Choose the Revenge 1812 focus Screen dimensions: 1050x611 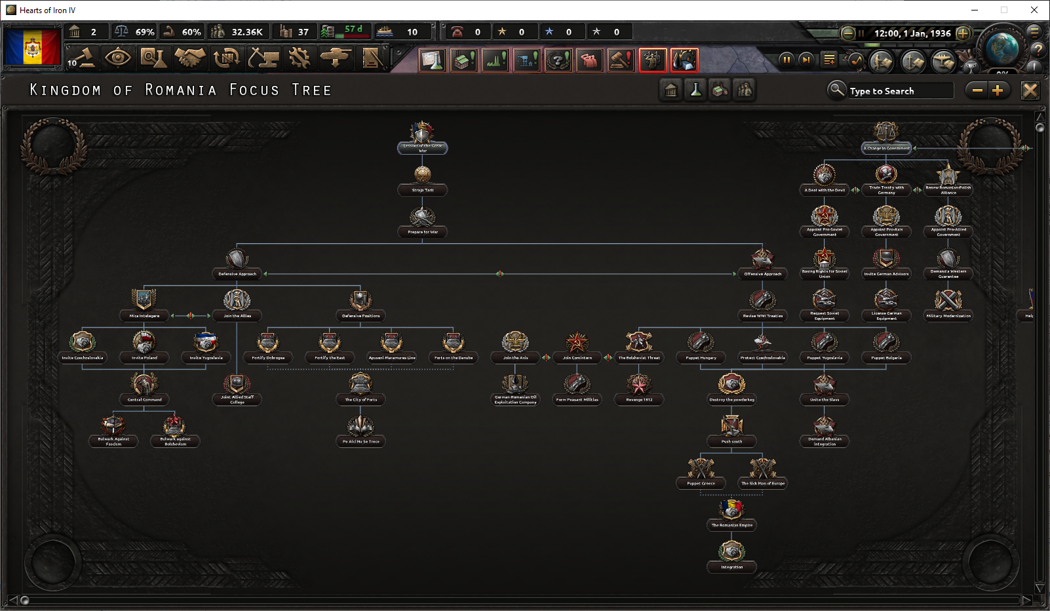point(639,390)
